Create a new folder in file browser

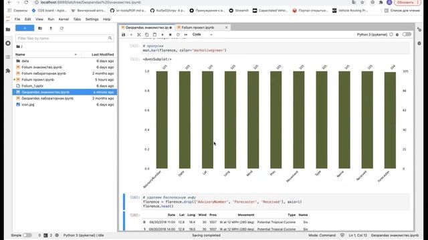[40, 28]
